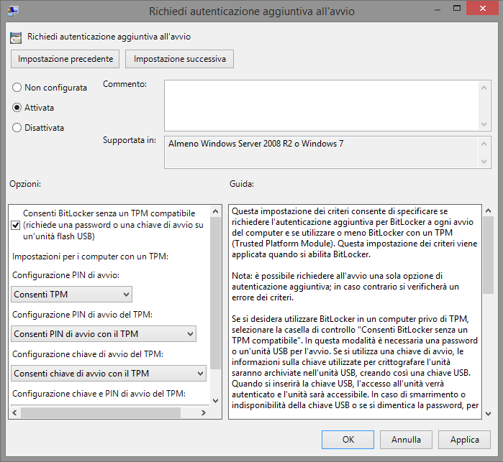The image size is (503, 462).
Task: Toggle Consenti BitLocker senza un TPM compatibile checkbox
Action: [15, 225]
